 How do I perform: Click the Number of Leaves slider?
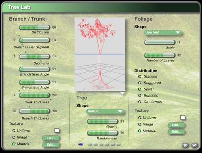[x=160, y=55]
